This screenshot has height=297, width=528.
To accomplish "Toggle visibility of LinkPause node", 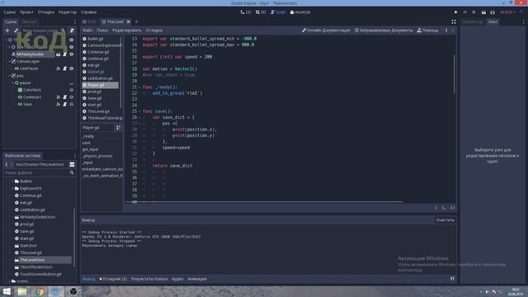I will coord(72,68).
